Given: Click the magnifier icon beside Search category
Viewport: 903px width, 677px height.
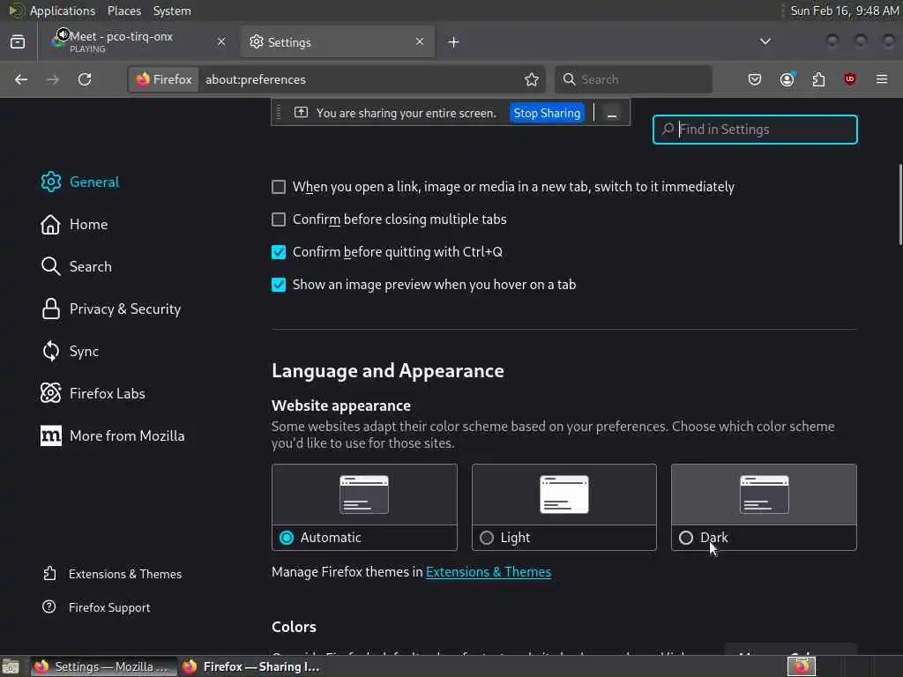Looking at the screenshot, I should click(x=50, y=266).
